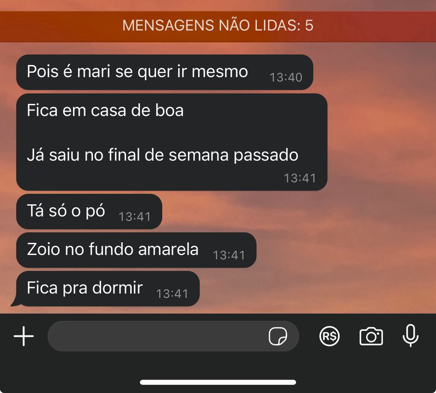Tap the 'Fica em casa de boa' message bubble
436x393 pixels.
tap(171, 142)
